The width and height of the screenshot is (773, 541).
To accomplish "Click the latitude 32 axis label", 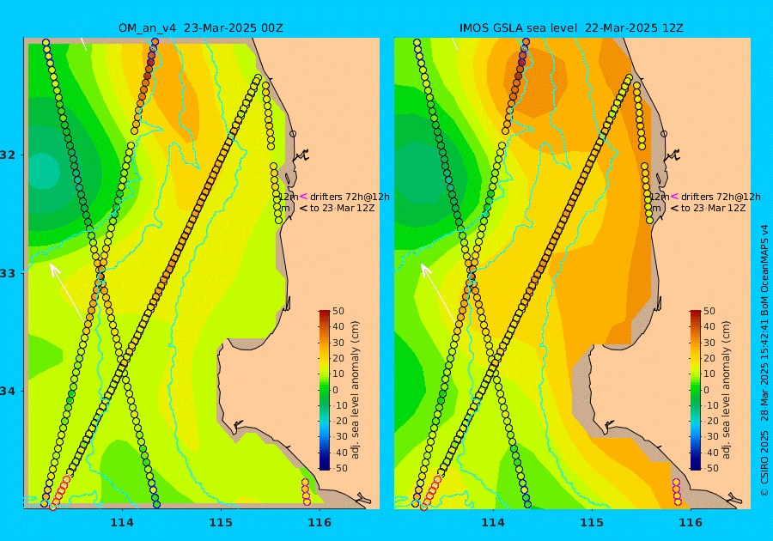I will point(8,155).
